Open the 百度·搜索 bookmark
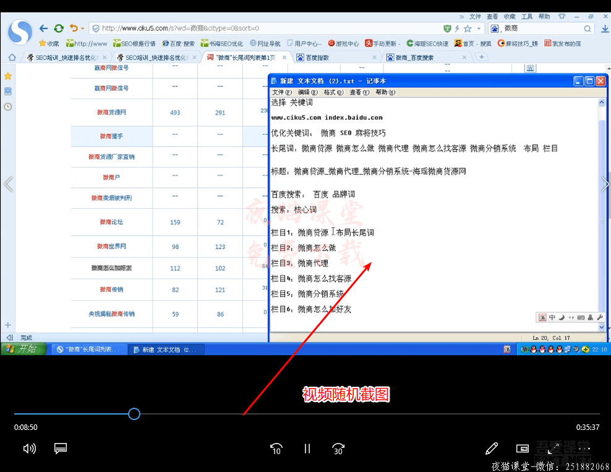Image resolution: width=611 pixels, height=472 pixels. point(179,44)
